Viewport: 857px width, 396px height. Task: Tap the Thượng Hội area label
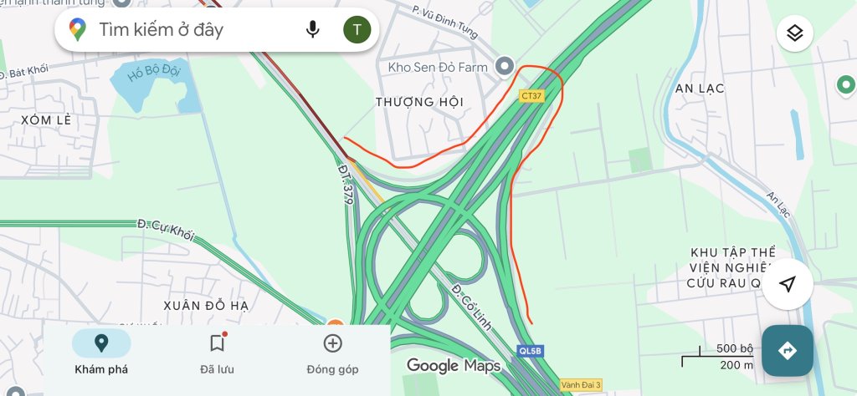(x=420, y=102)
